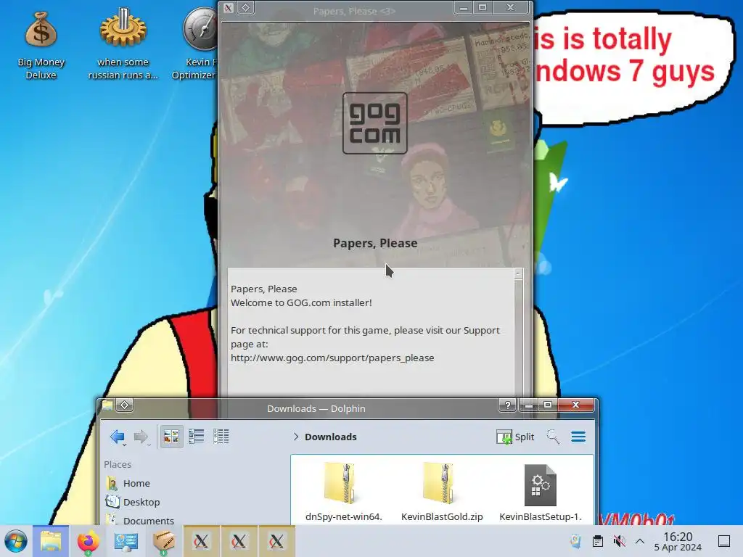
Task: Switch Dolphin to Details view mode
Action: pos(221,436)
